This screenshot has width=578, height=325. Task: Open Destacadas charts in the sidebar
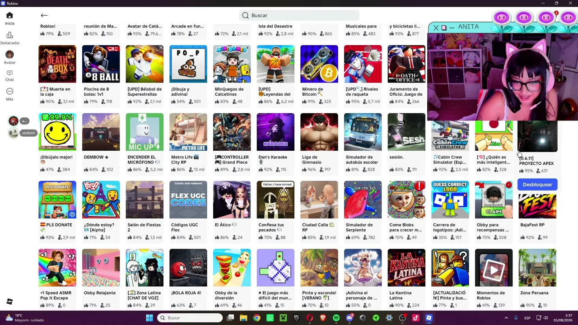click(x=9, y=38)
